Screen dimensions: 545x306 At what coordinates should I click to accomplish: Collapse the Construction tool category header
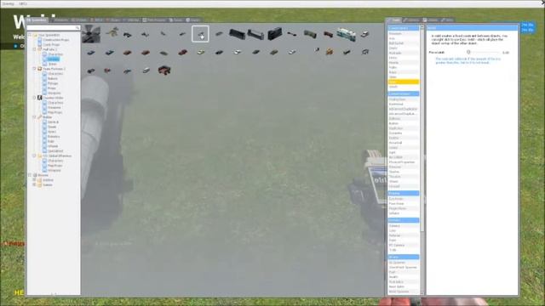tap(403, 94)
